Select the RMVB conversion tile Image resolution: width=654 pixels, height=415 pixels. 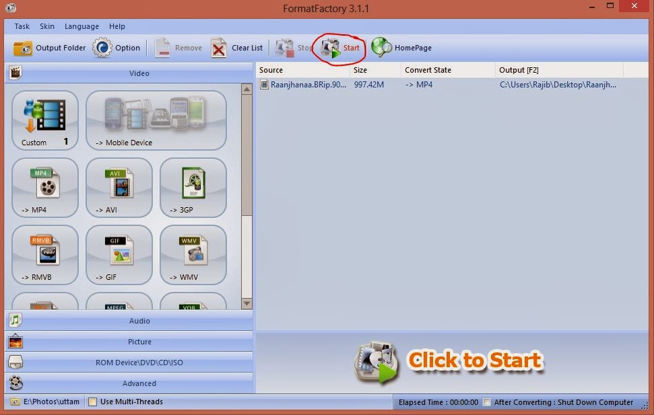[45, 255]
